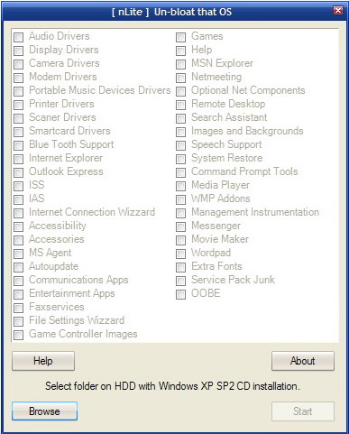
Task: Check Communications Apps checkbox
Action: tap(18, 281)
